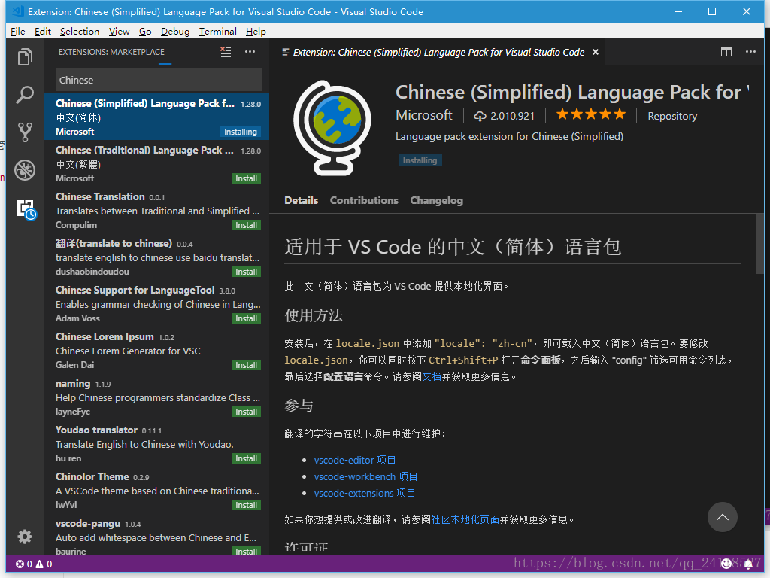Install the Chinese (Traditional) Language Pack
The width and height of the screenshot is (770, 578).
point(247,178)
